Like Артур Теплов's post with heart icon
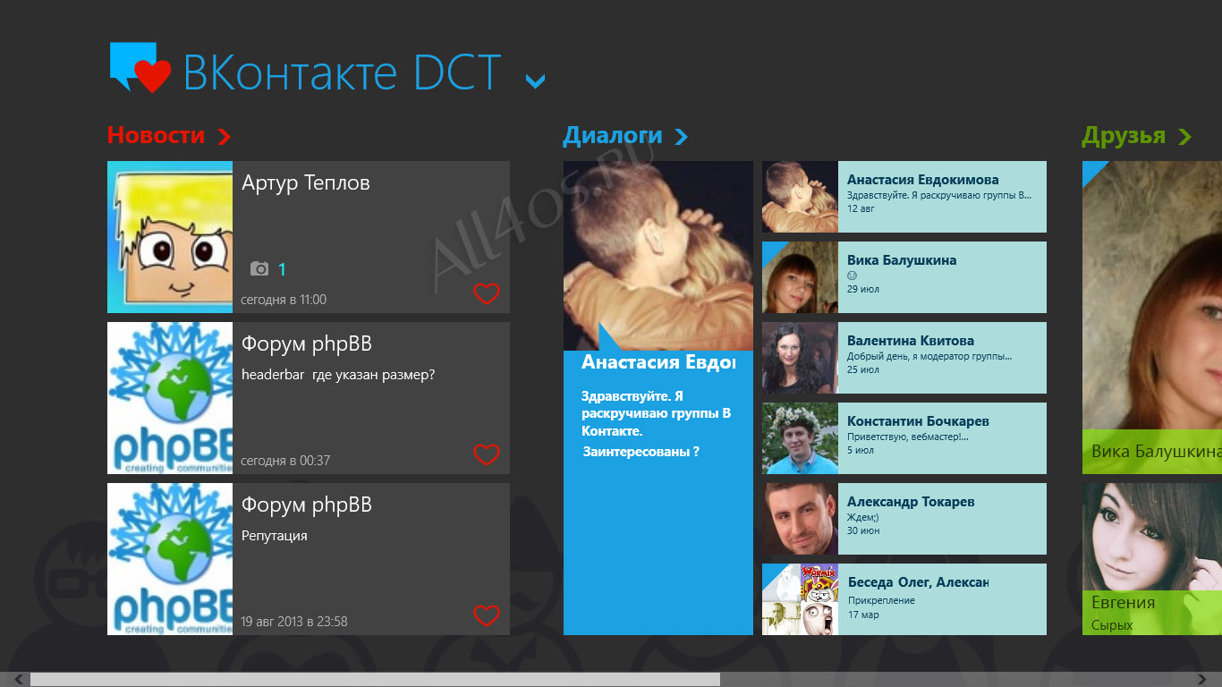Screen dimensions: 1222x687 click(486, 293)
